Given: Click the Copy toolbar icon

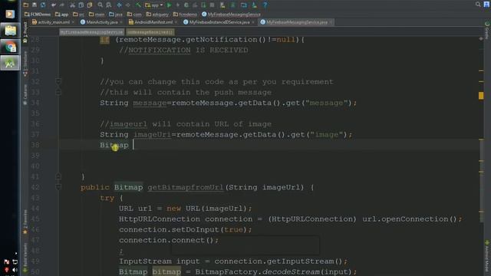Looking at the screenshot, I should point(81,5).
